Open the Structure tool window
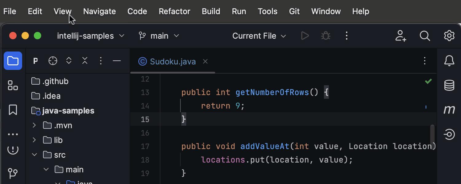The image size is (461, 184). coord(13,85)
